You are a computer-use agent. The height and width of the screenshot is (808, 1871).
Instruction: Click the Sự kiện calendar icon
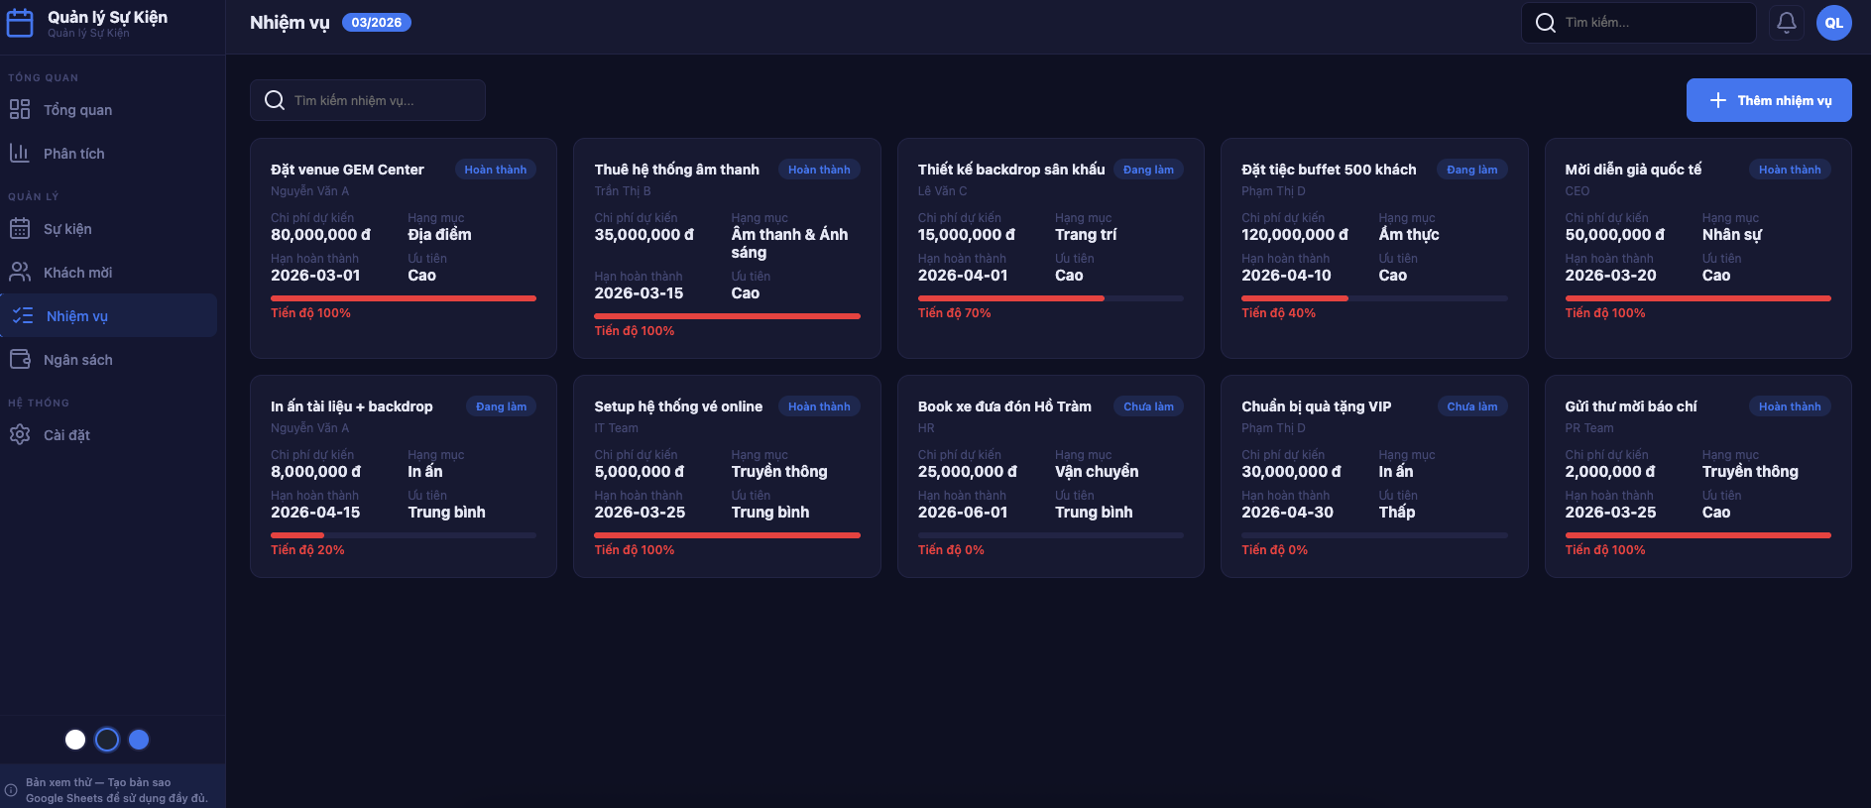(x=20, y=228)
